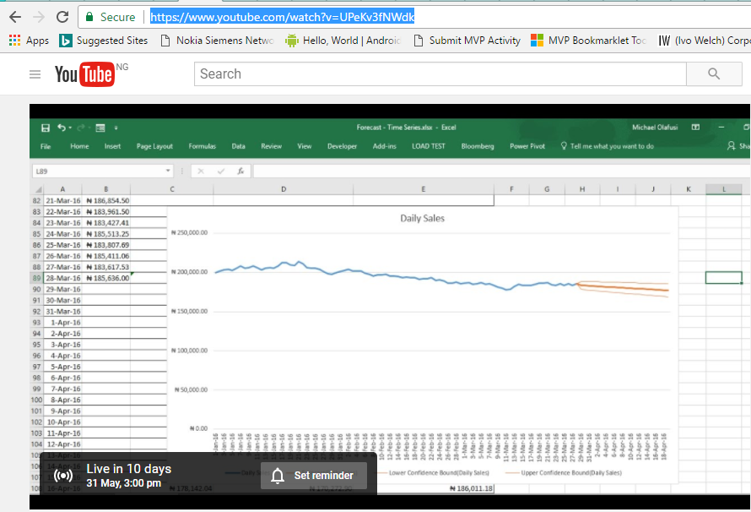The width and height of the screenshot is (751, 512).
Task: Click the Lower Confidence Bound legend entry
Action: pyautogui.click(x=434, y=473)
